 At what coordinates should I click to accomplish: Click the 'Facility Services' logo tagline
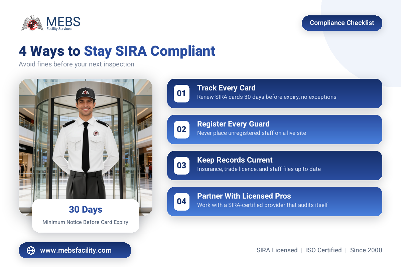[x=59, y=29]
